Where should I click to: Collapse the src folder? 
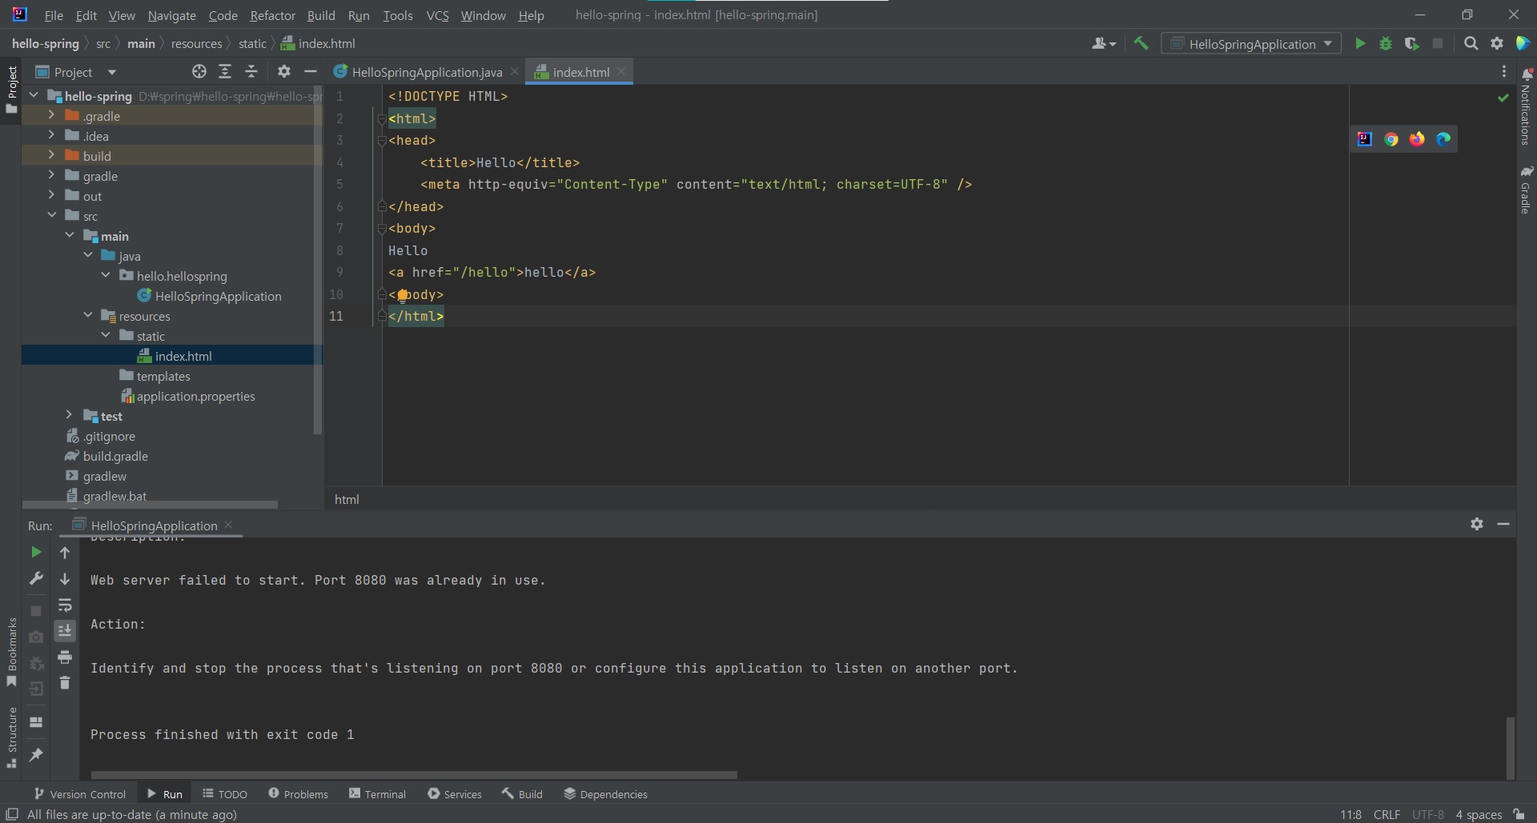click(x=51, y=215)
